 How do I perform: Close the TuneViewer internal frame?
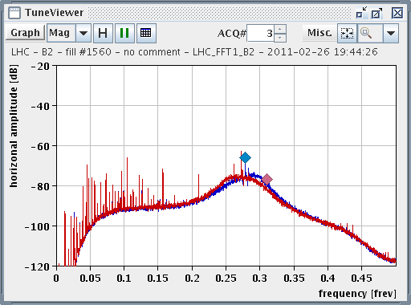click(397, 13)
